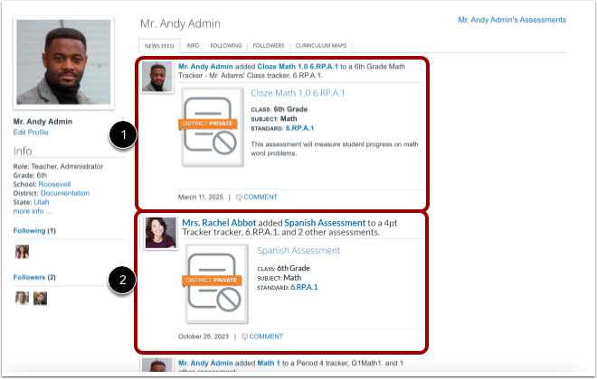Click the comment bubble icon on March 11 post
The height and width of the screenshot is (379, 597).
(239, 197)
